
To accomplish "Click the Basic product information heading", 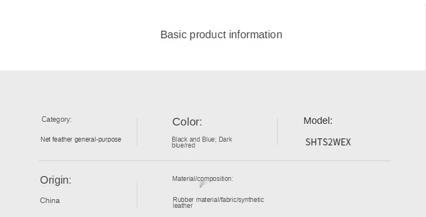I will [221, 34].
